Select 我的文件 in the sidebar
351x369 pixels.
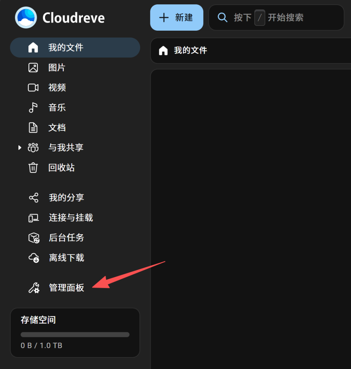tap(75, 48)
